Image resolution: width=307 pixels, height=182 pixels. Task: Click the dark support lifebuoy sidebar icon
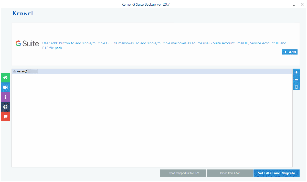(x=5, y=107)
